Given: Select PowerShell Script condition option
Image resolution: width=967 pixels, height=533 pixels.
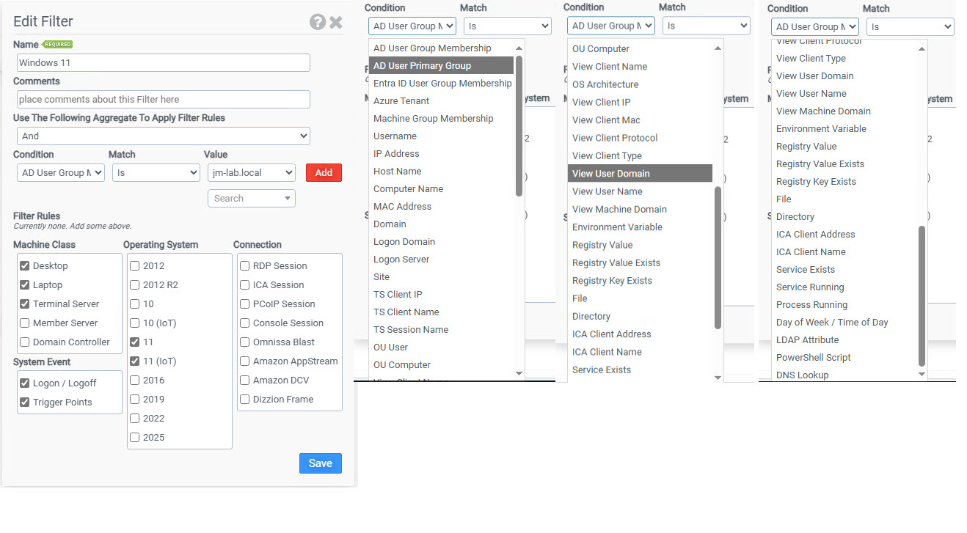Looking at the screenshot, I should tap(813, 358).
